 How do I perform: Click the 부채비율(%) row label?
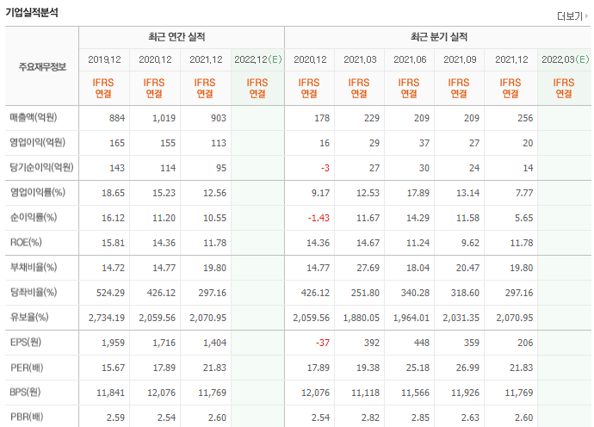tap(34, 268)
